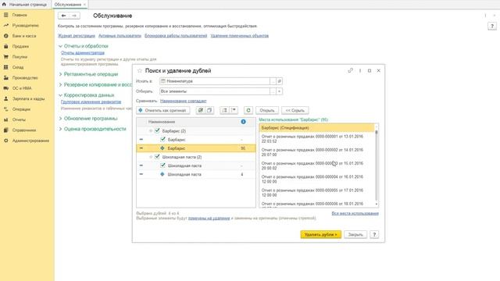Open Групповое изменение реквизитов link
500x281 pixels.
click(x=91, y=102)
